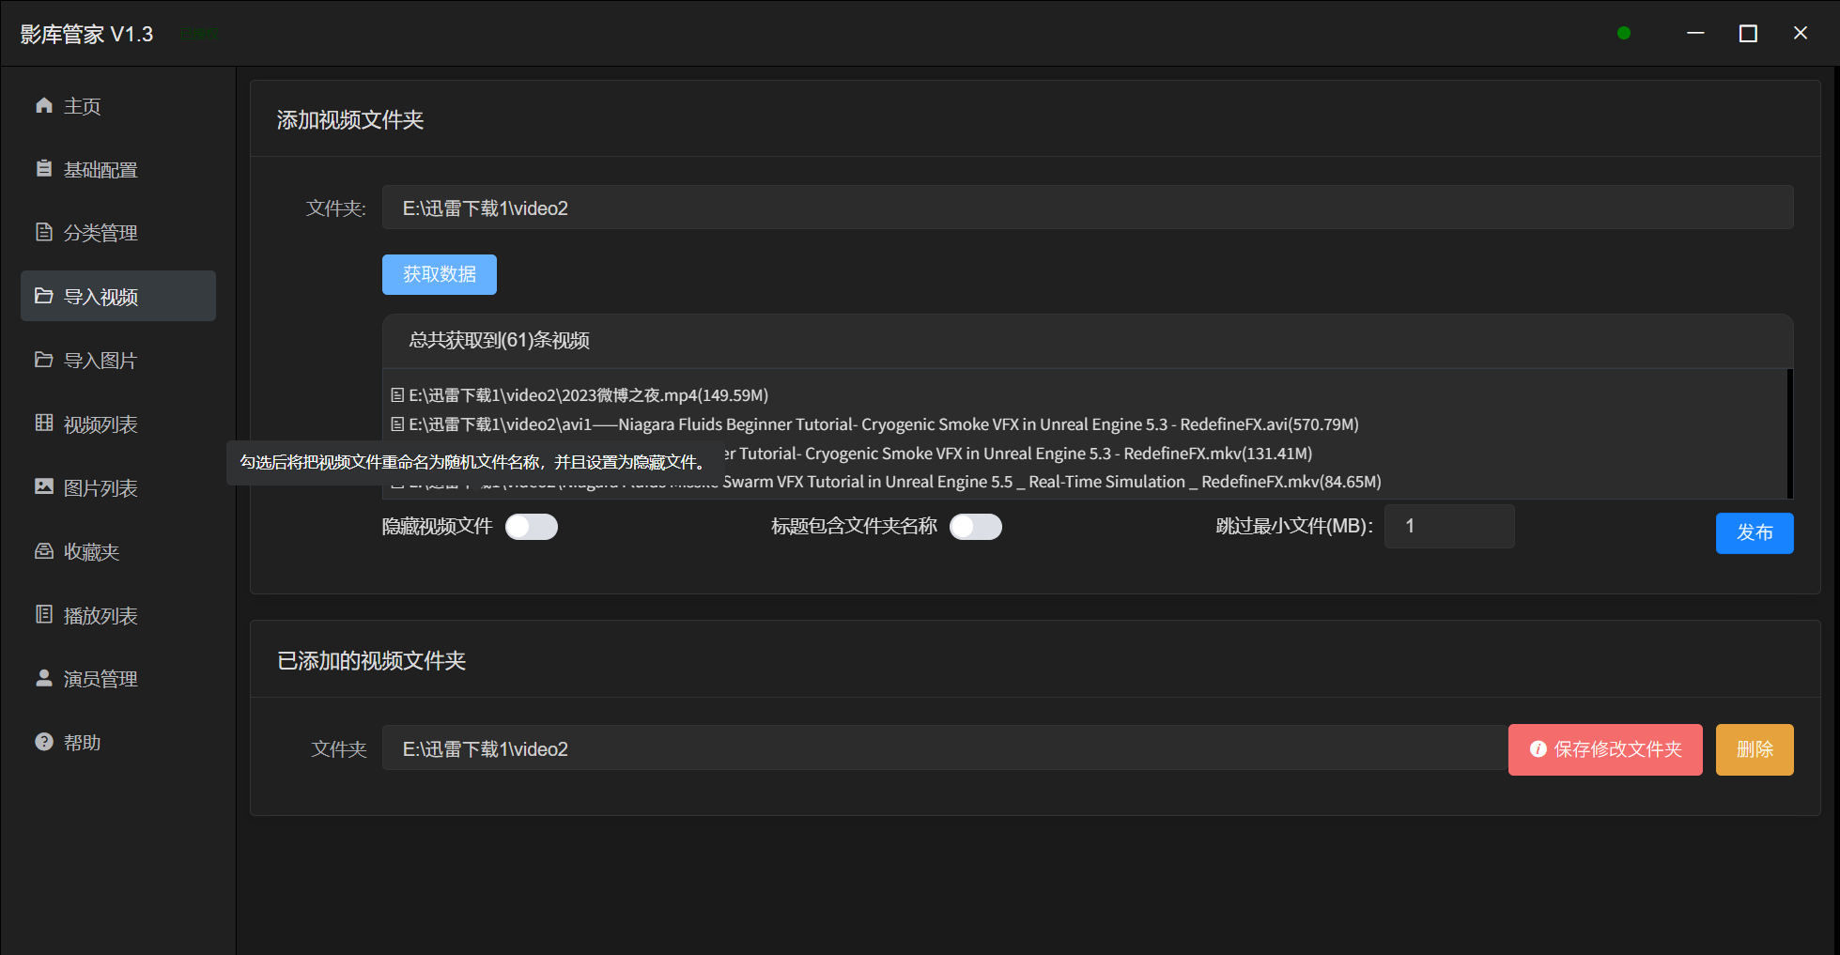This screenshot has width=1840, height=955.
Task: Click the document icon for 分类管理
Action: click(x=44, y=232)
